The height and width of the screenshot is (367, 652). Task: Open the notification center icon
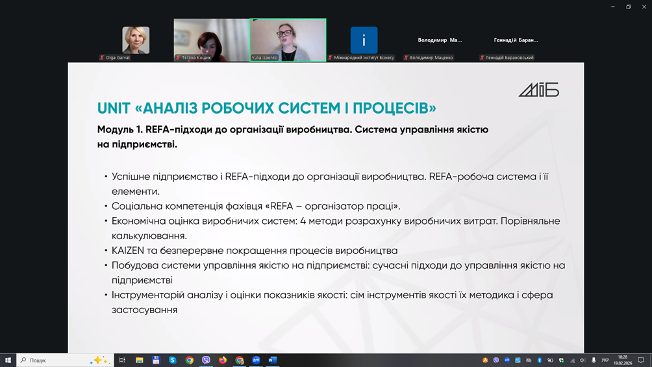[x=640, y=360]
